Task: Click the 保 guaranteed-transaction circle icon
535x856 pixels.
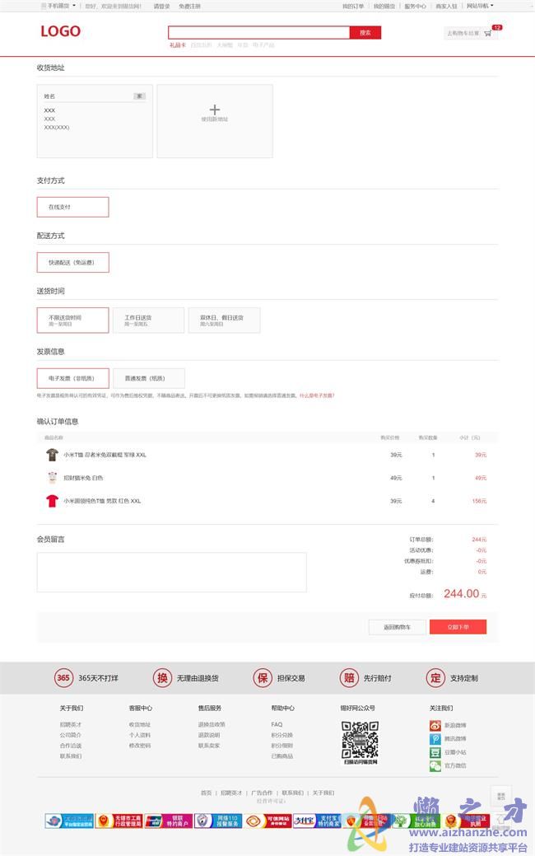Action: [x=263, y=678]
